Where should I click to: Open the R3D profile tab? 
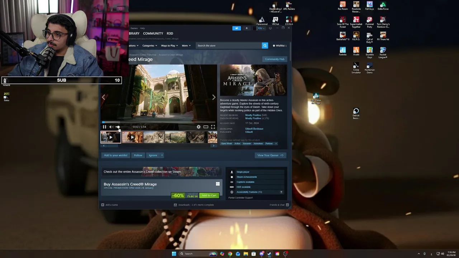pyautogui.click(x=170, y=33)
